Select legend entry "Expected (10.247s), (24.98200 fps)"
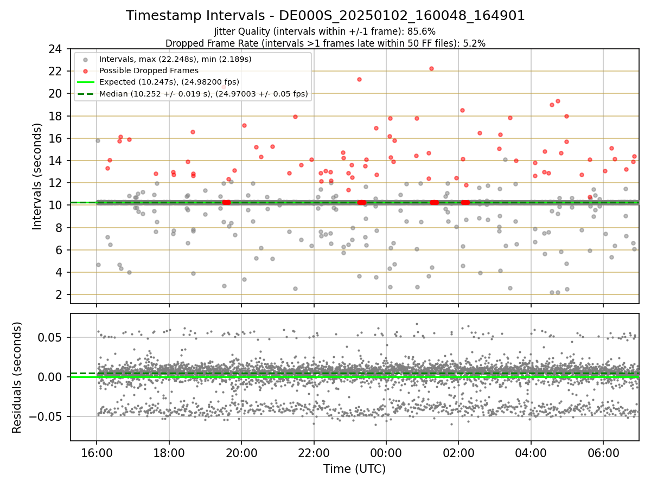651x488 pixels. (x=169, y=82)
